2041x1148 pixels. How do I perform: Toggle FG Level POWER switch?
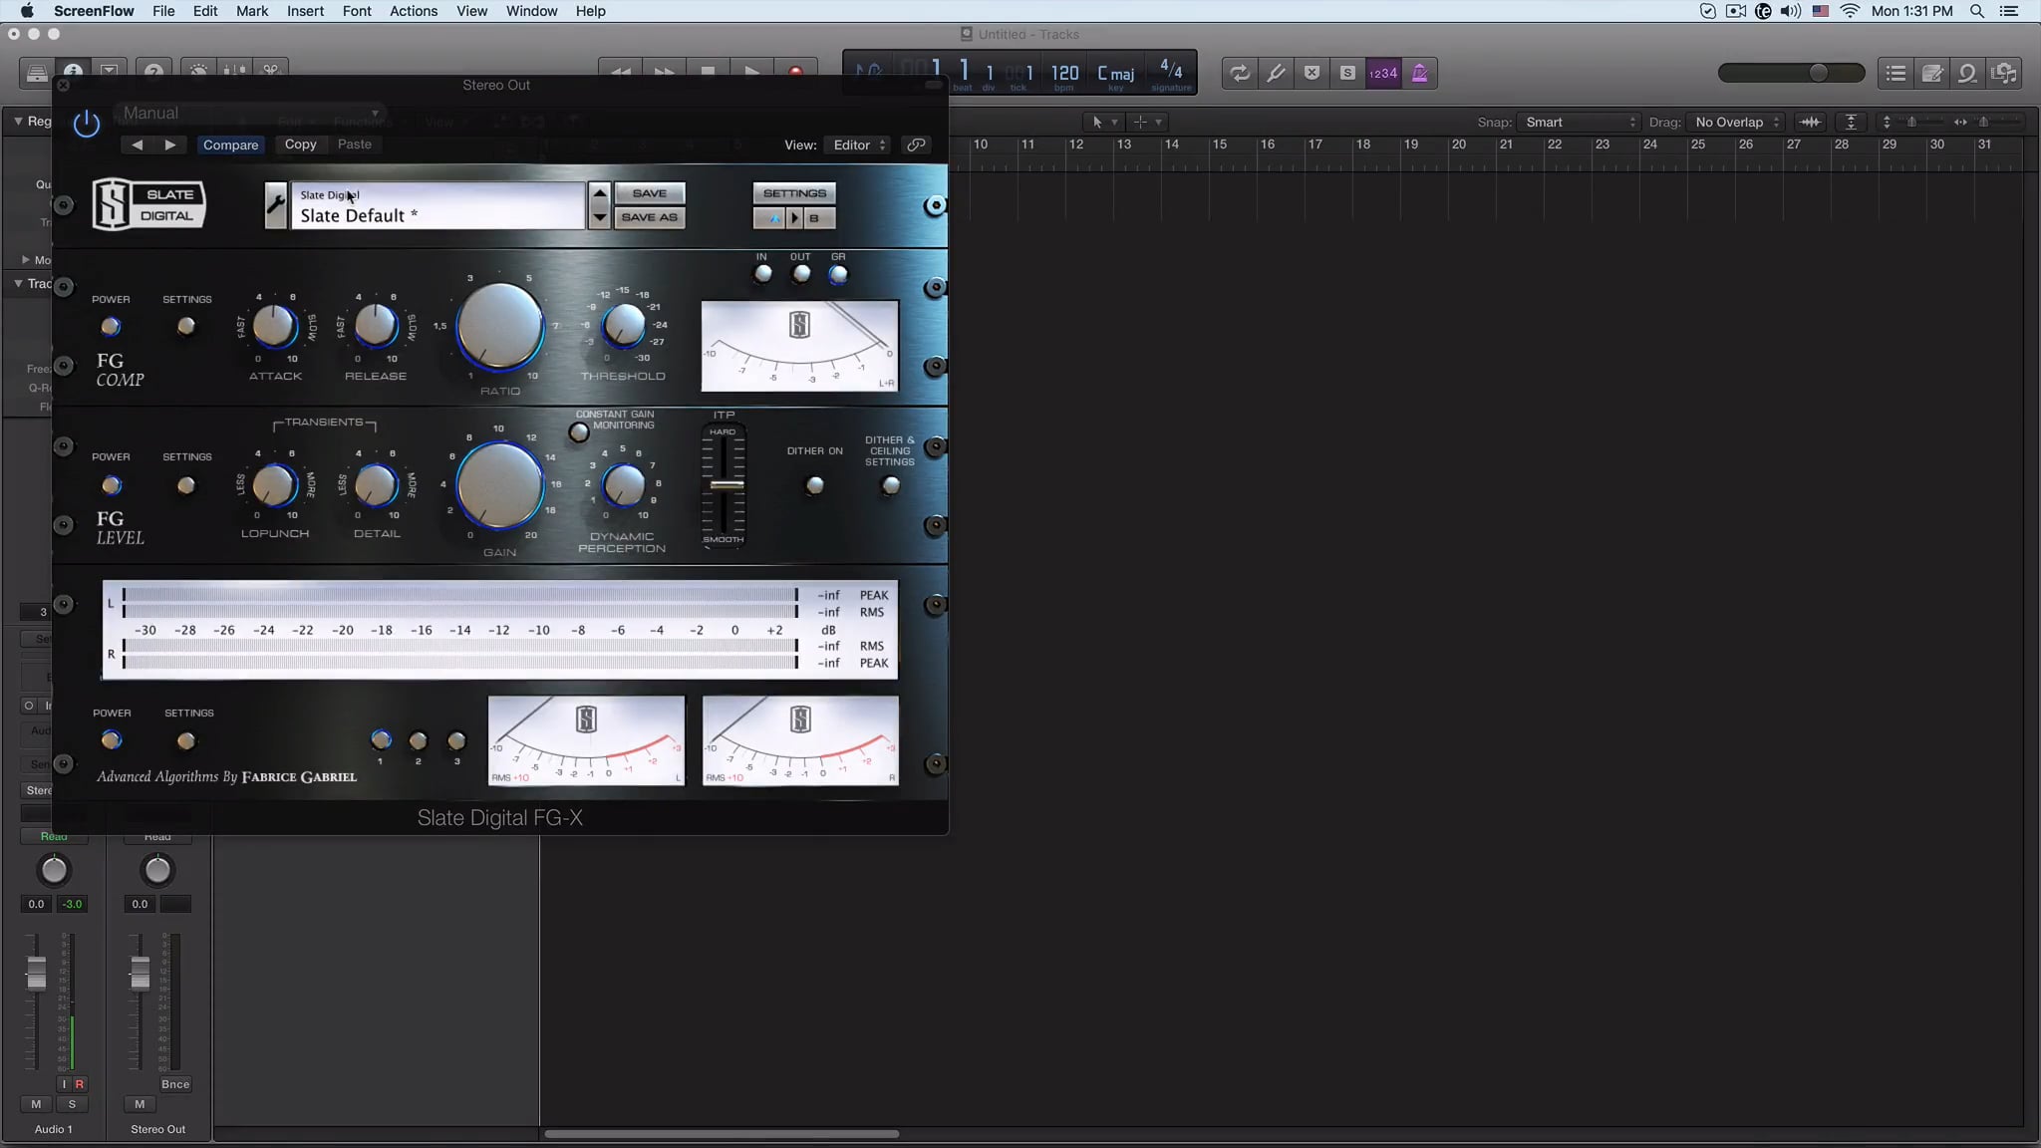pyautogui.click(x=111, y=485)
